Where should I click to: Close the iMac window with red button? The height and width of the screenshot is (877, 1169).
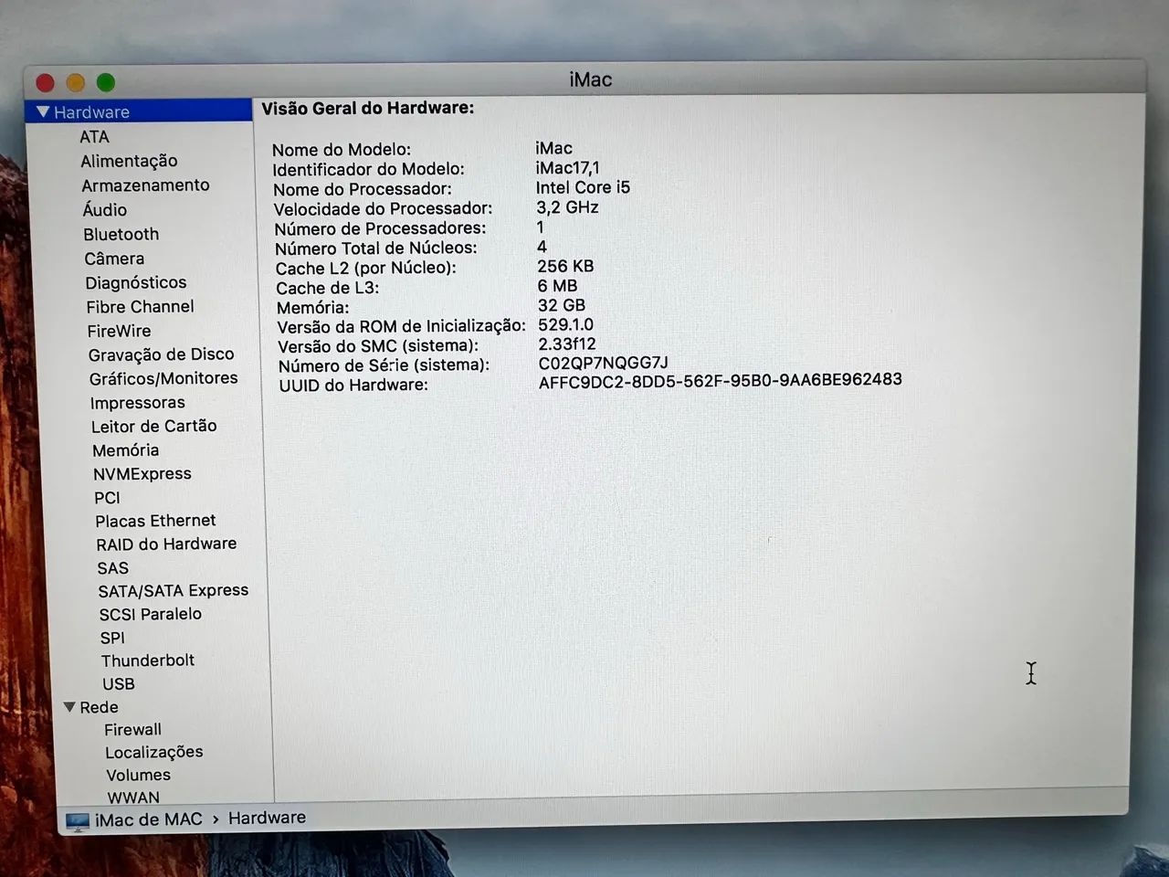point(45,83)
